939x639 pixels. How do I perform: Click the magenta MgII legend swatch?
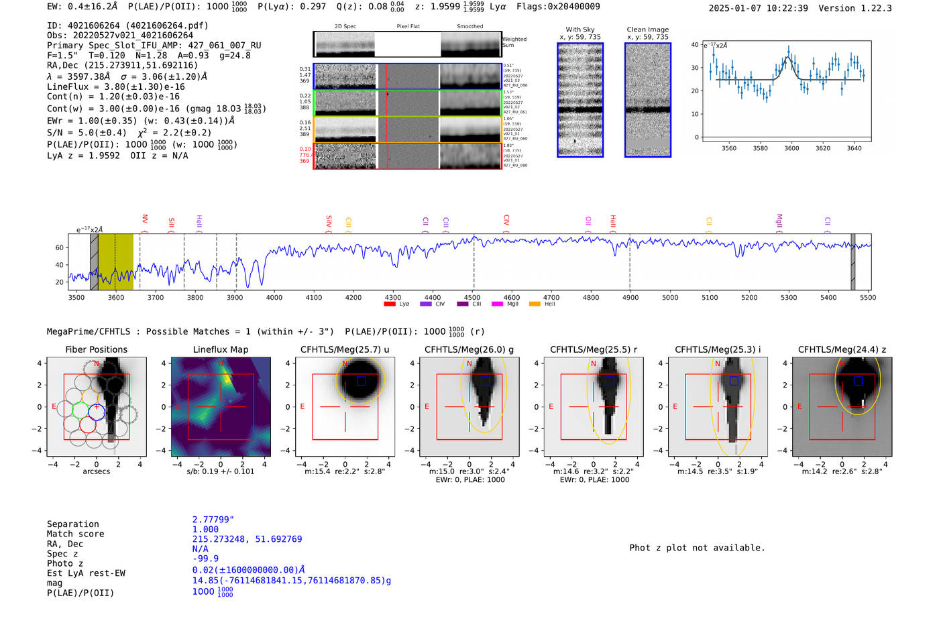click(497, 304)
